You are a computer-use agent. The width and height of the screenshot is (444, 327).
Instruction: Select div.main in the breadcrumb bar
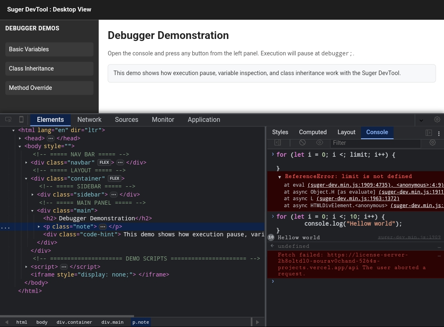click(x=112, y=322)
